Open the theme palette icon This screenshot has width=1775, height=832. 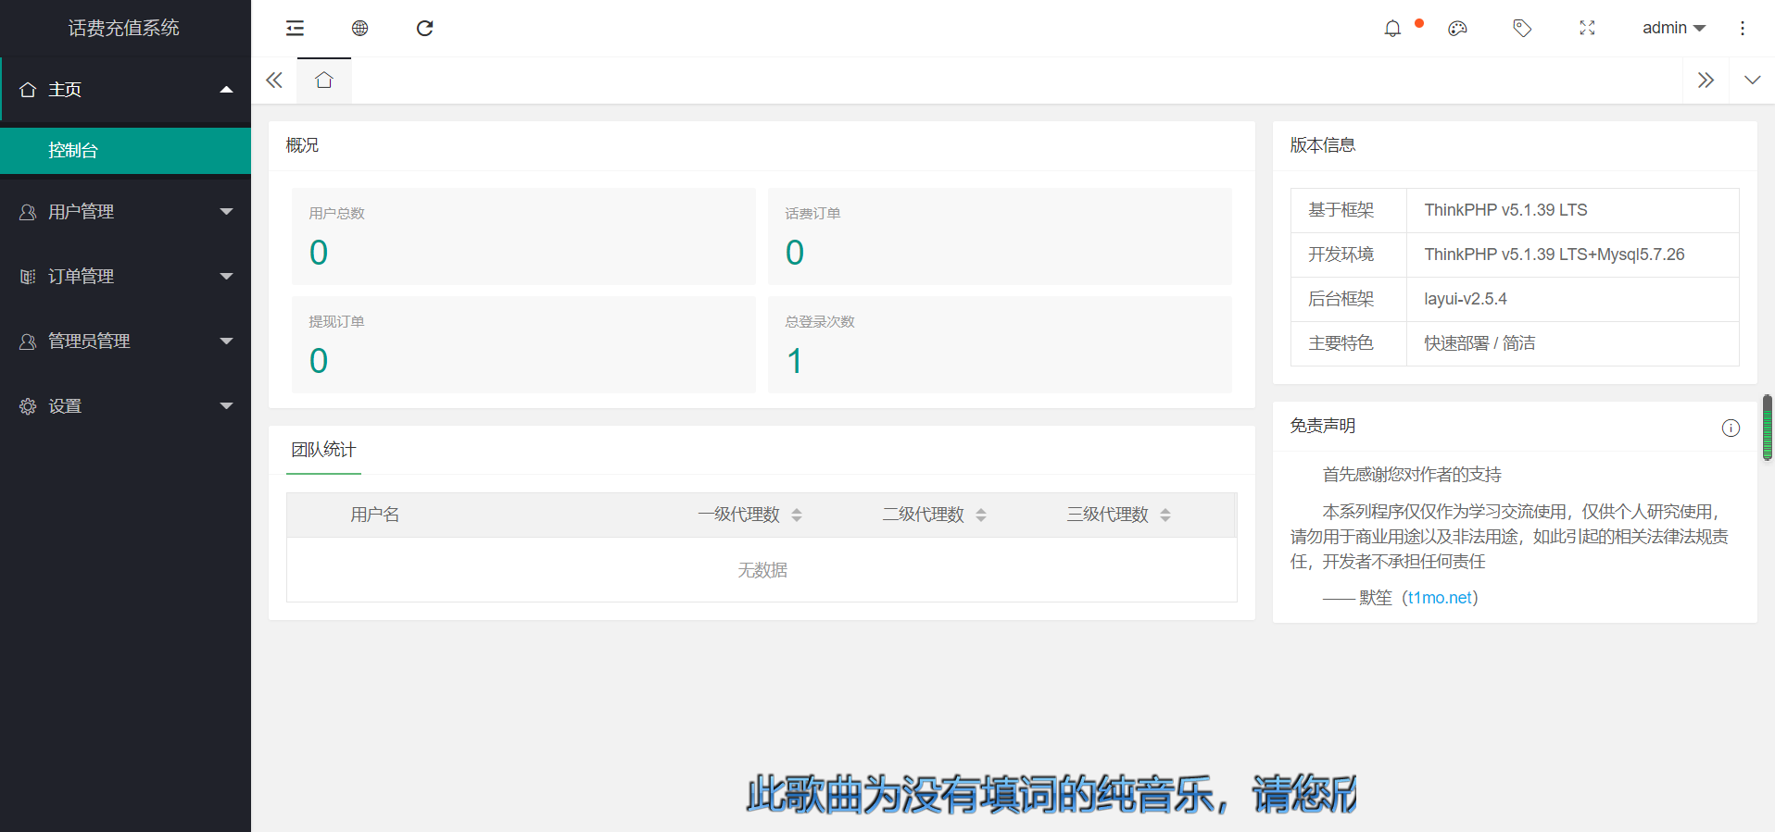tap(1457, 29)
